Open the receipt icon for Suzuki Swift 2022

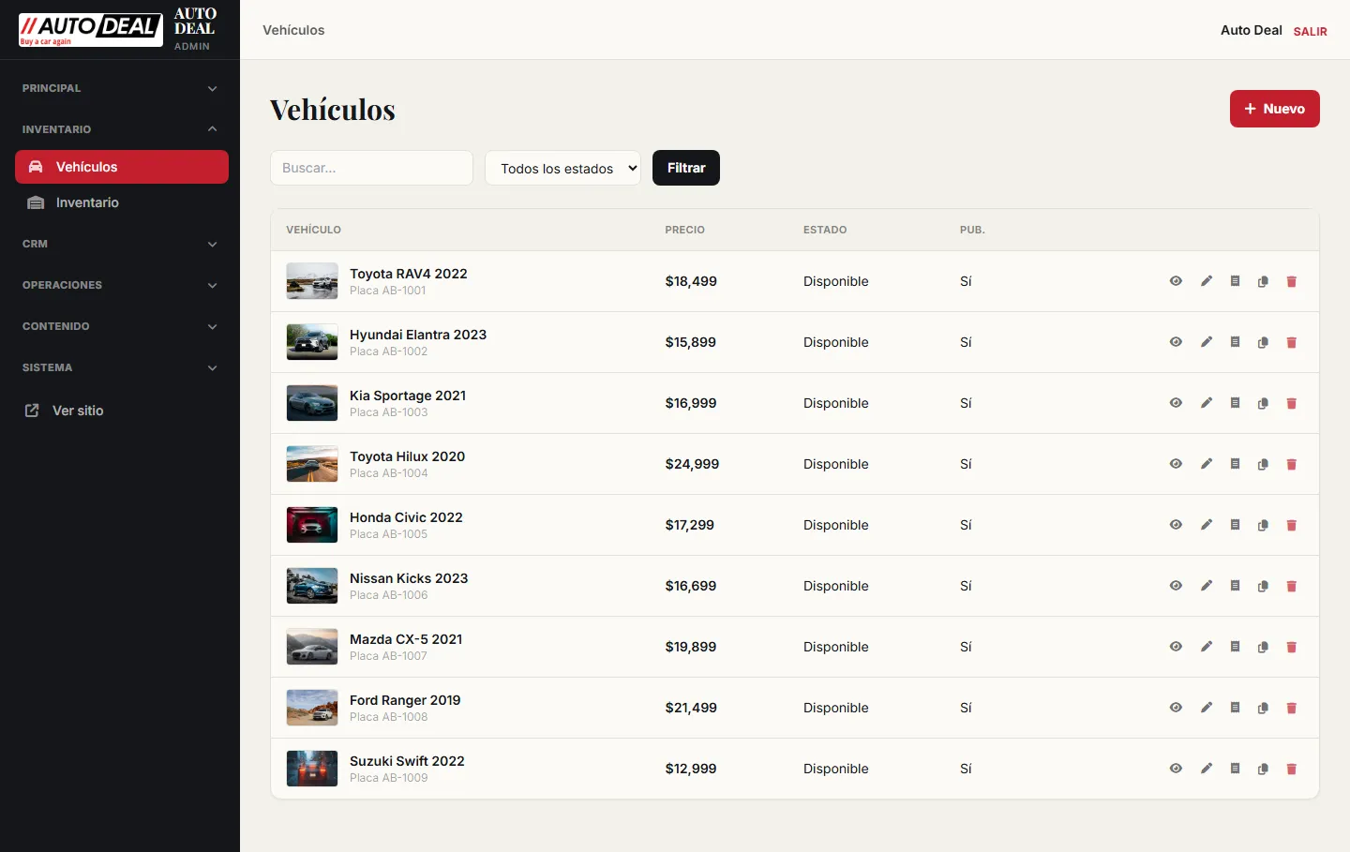coord(1235,769)
